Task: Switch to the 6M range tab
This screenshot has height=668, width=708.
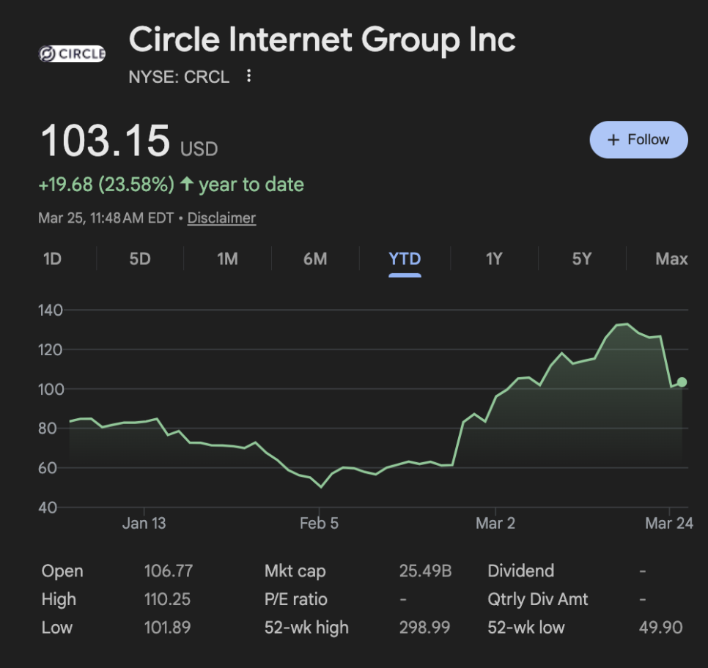Action: pyautogui.click(x=315, y=259)
